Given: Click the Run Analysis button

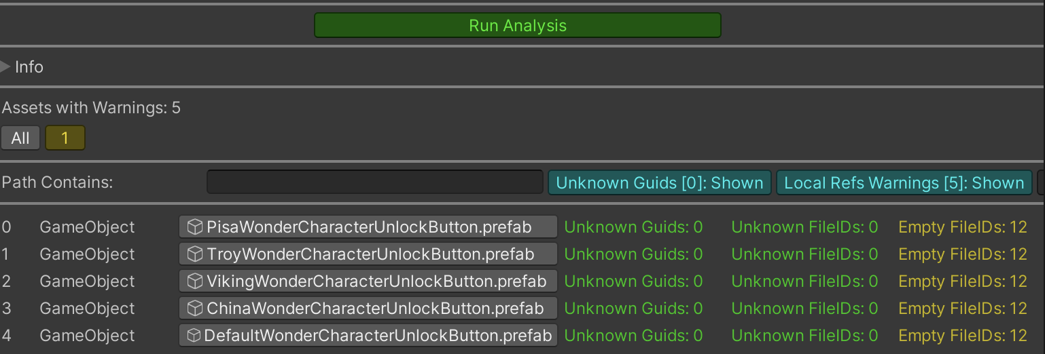Looking at the screenshot, I should [x=517, y=26].
